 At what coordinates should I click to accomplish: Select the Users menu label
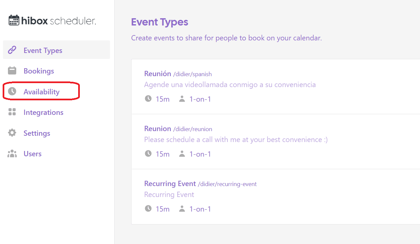(32, 154)
